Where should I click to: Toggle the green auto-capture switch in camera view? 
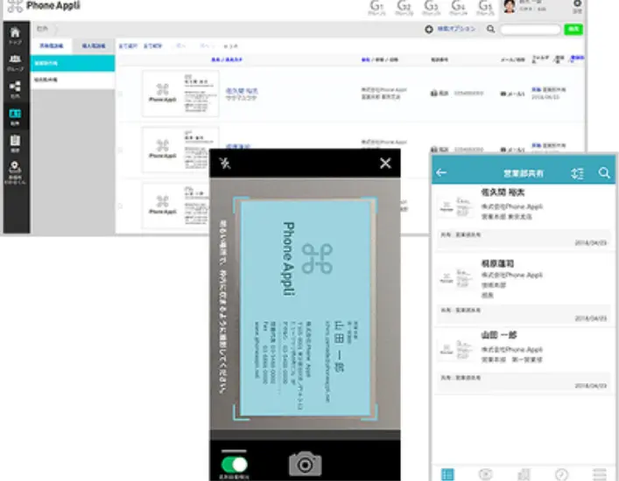click(235, 465)
